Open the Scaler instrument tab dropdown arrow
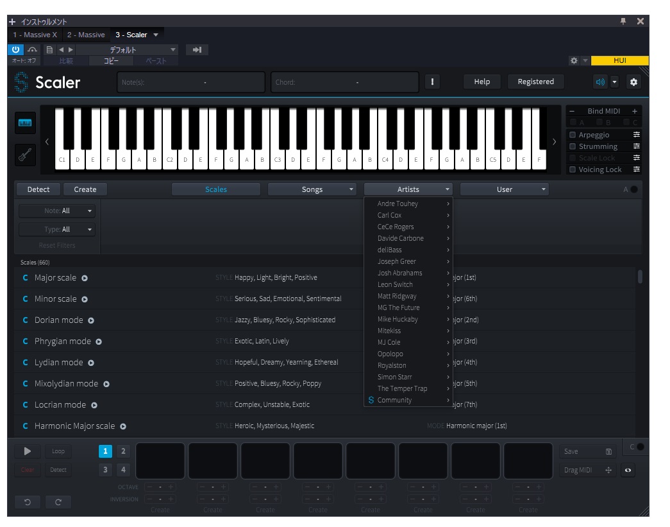This screenshot has width=670, height=527. (156, 35)
